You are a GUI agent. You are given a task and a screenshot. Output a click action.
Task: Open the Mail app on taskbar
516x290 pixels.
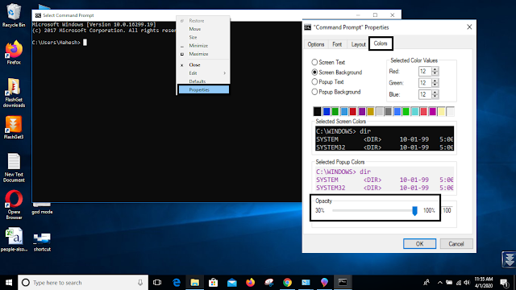pyautogui.click(x=232, y=283)
